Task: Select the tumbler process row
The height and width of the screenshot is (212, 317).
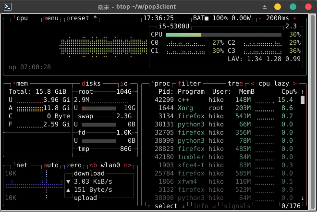Action: [x=224, y=157]
